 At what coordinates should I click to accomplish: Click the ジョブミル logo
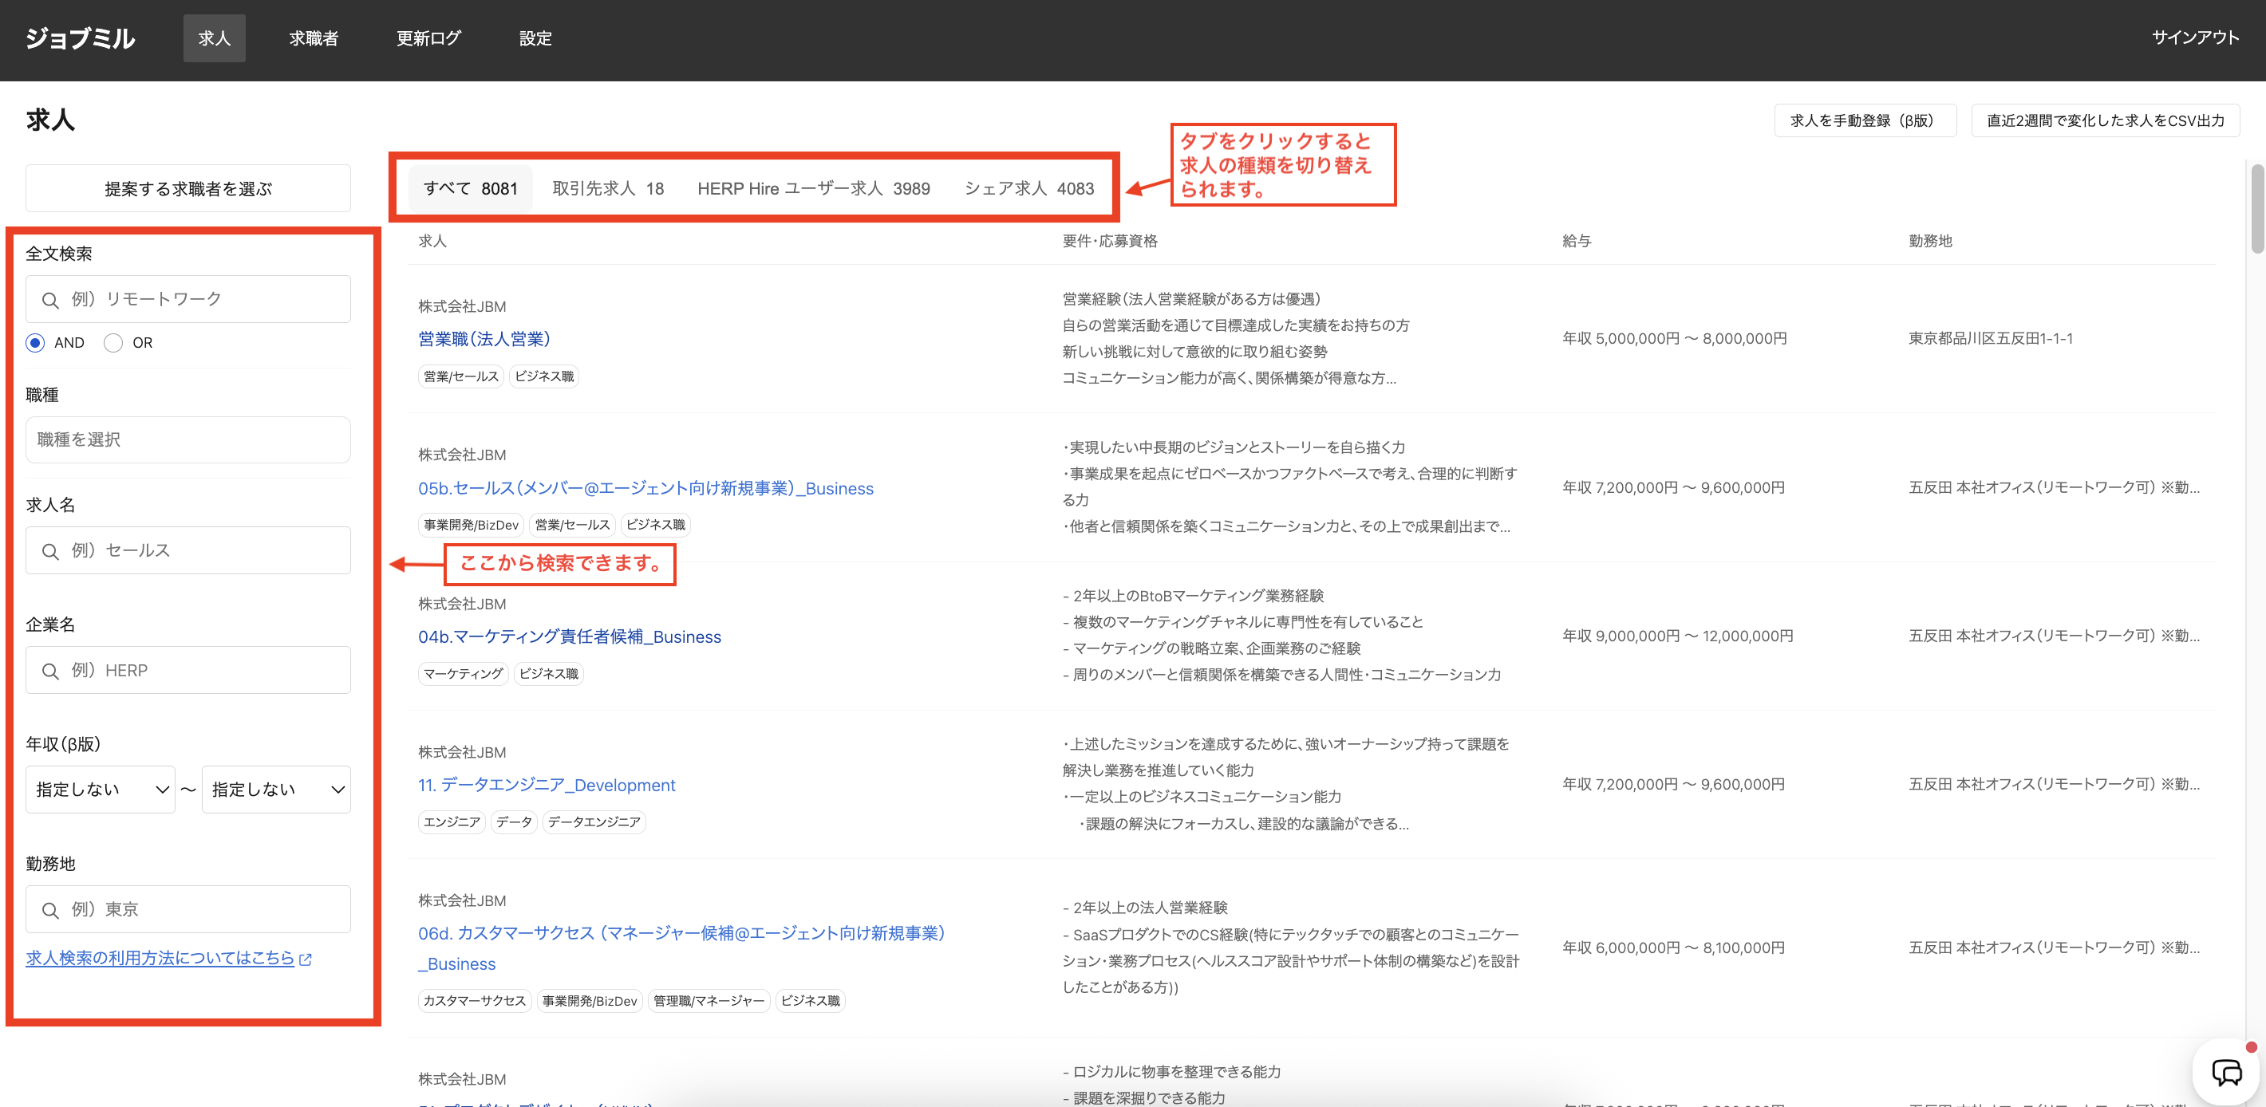tap(80, 37)
